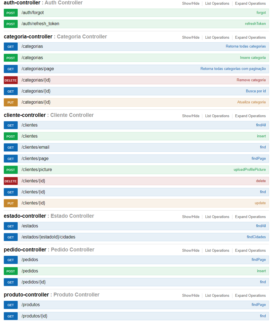Viewport: 272px width, 323px height.
Task: Click the GET badge on /estados
Action: coord(11,226)
